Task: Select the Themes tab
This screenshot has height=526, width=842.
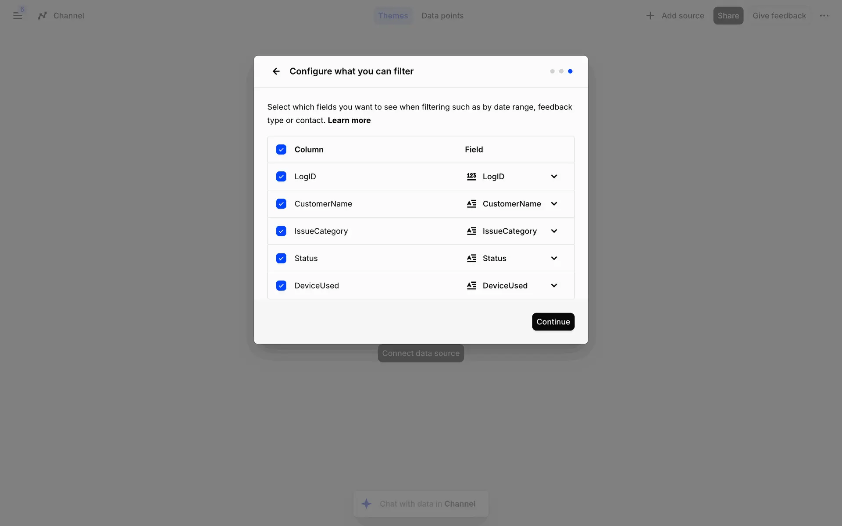Action: (393, 16)
